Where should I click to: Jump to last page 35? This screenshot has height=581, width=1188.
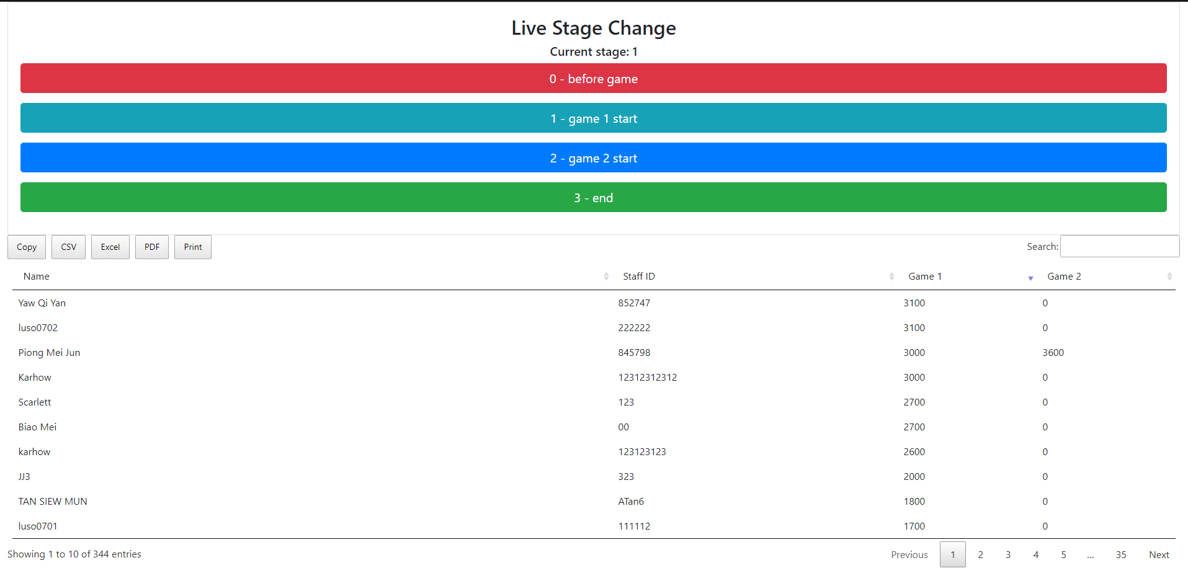(1121, 554)
